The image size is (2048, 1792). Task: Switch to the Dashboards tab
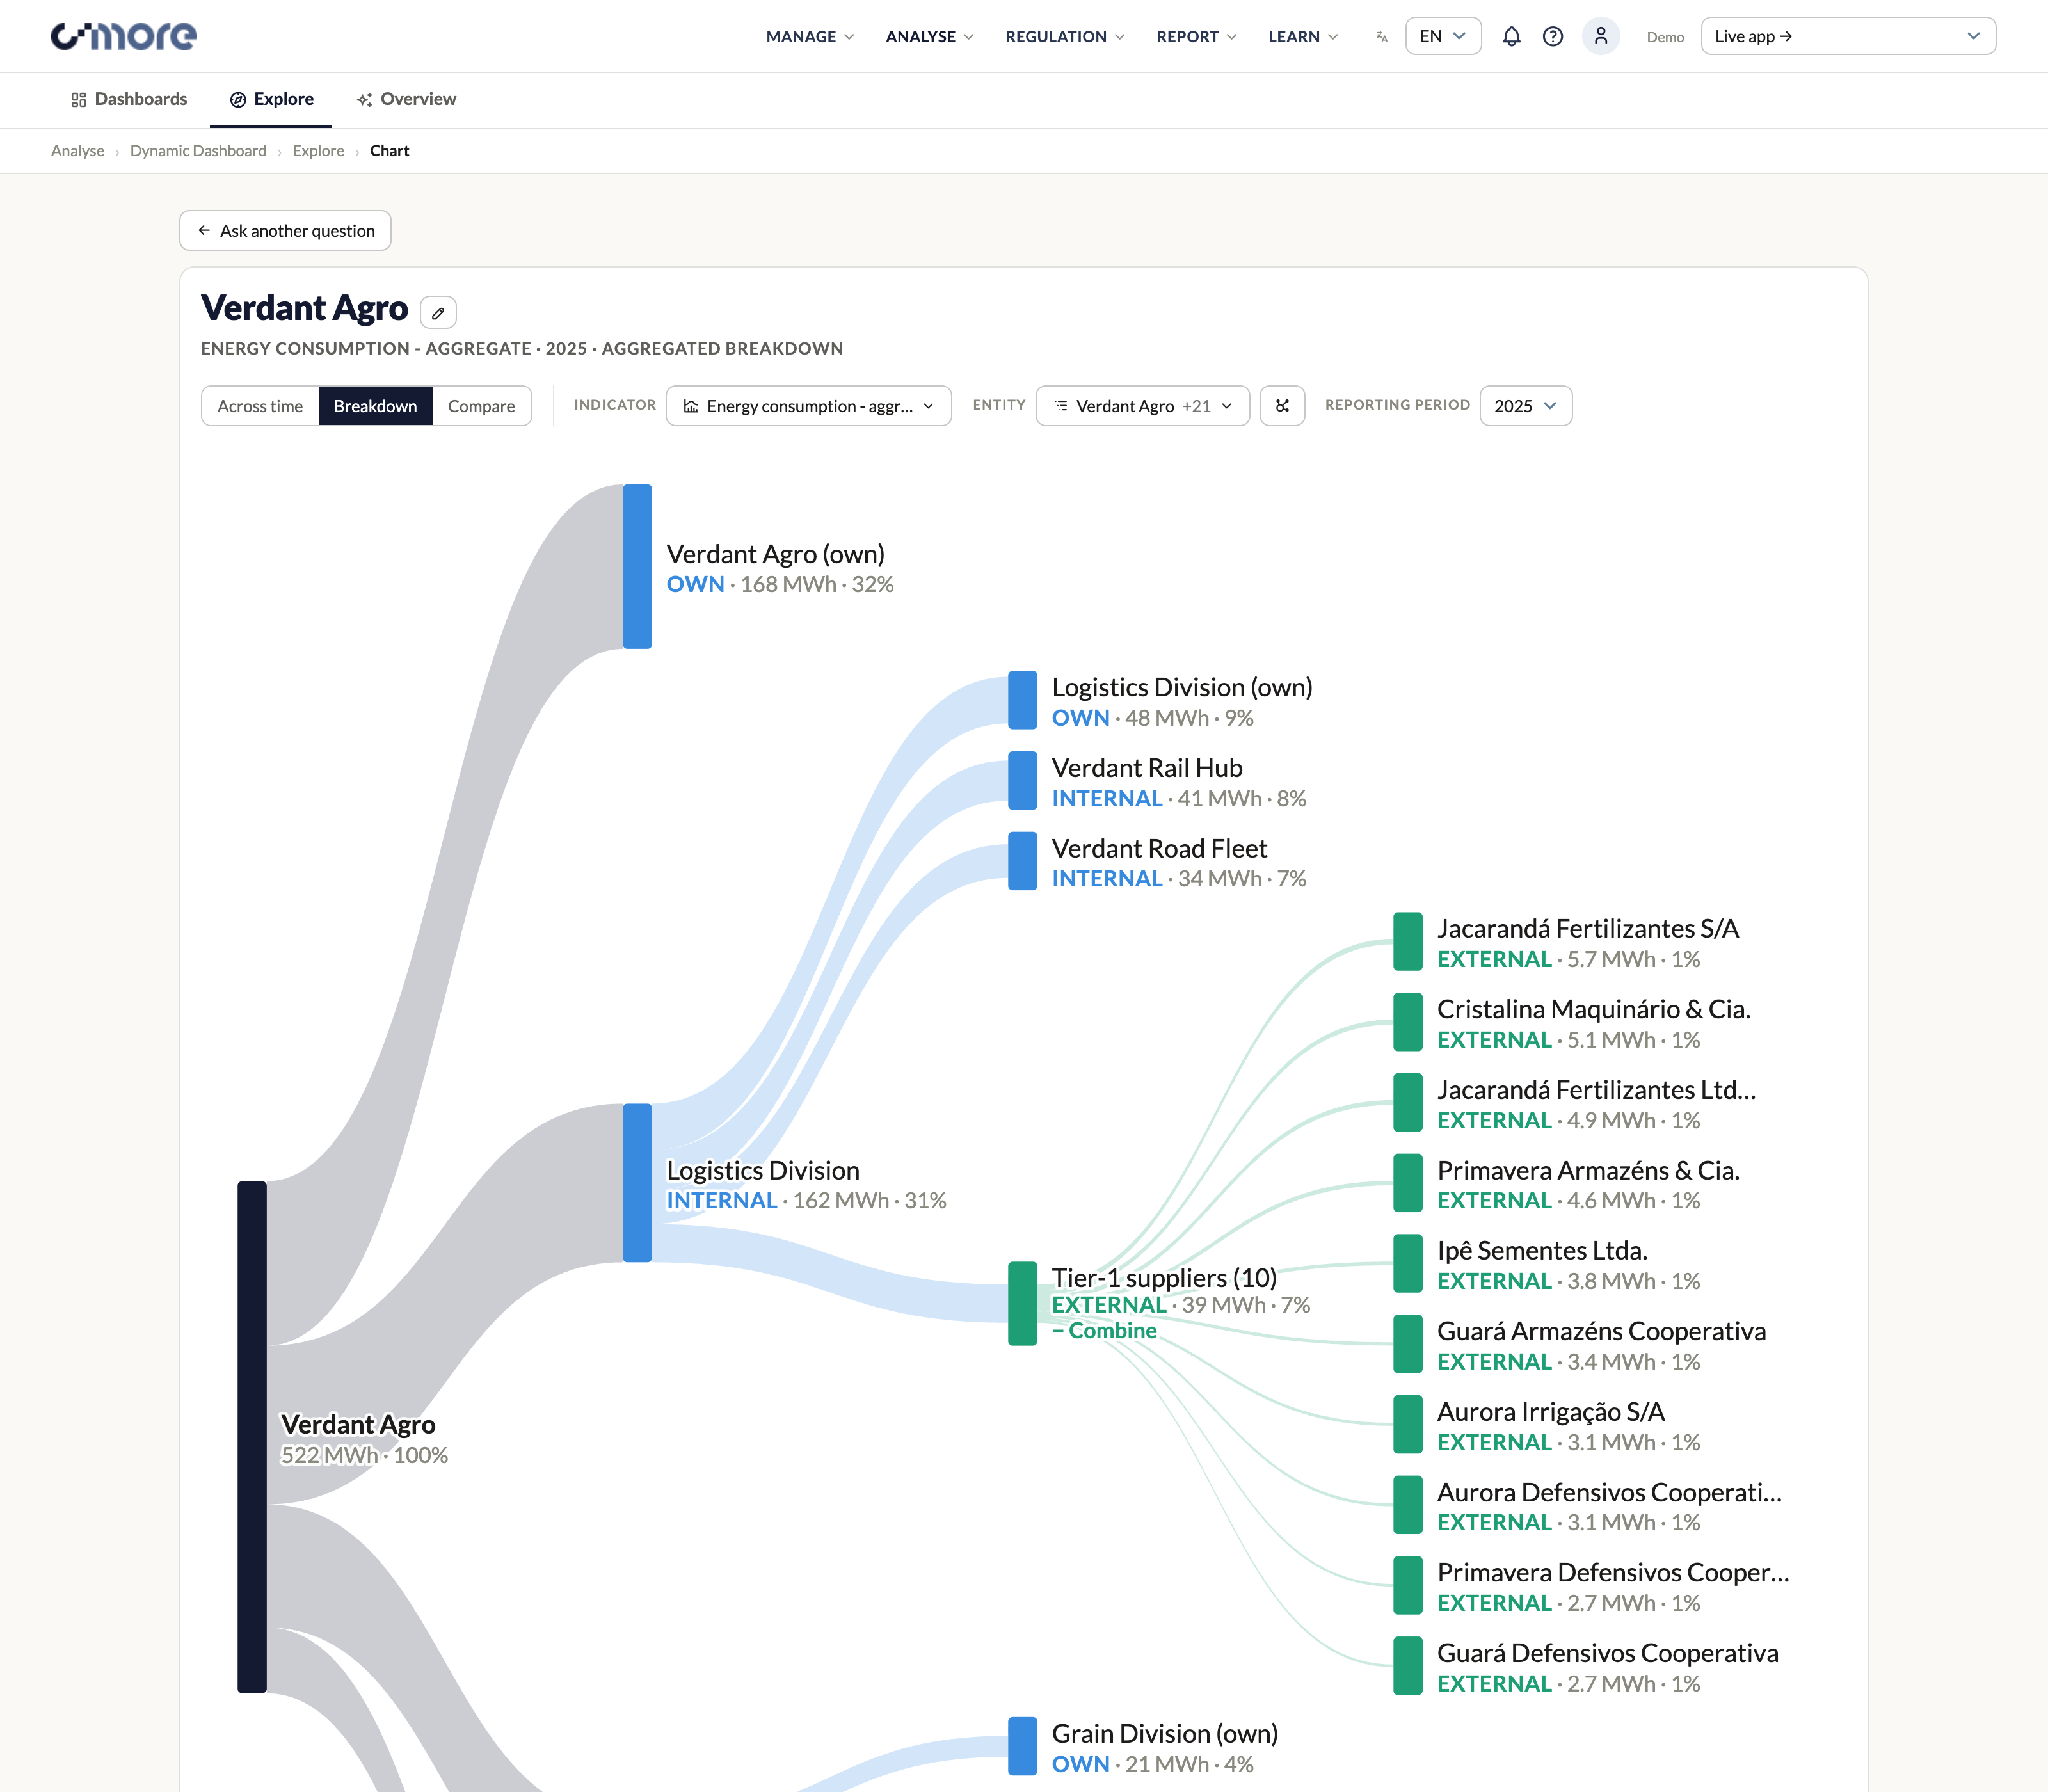click(129, 99)
